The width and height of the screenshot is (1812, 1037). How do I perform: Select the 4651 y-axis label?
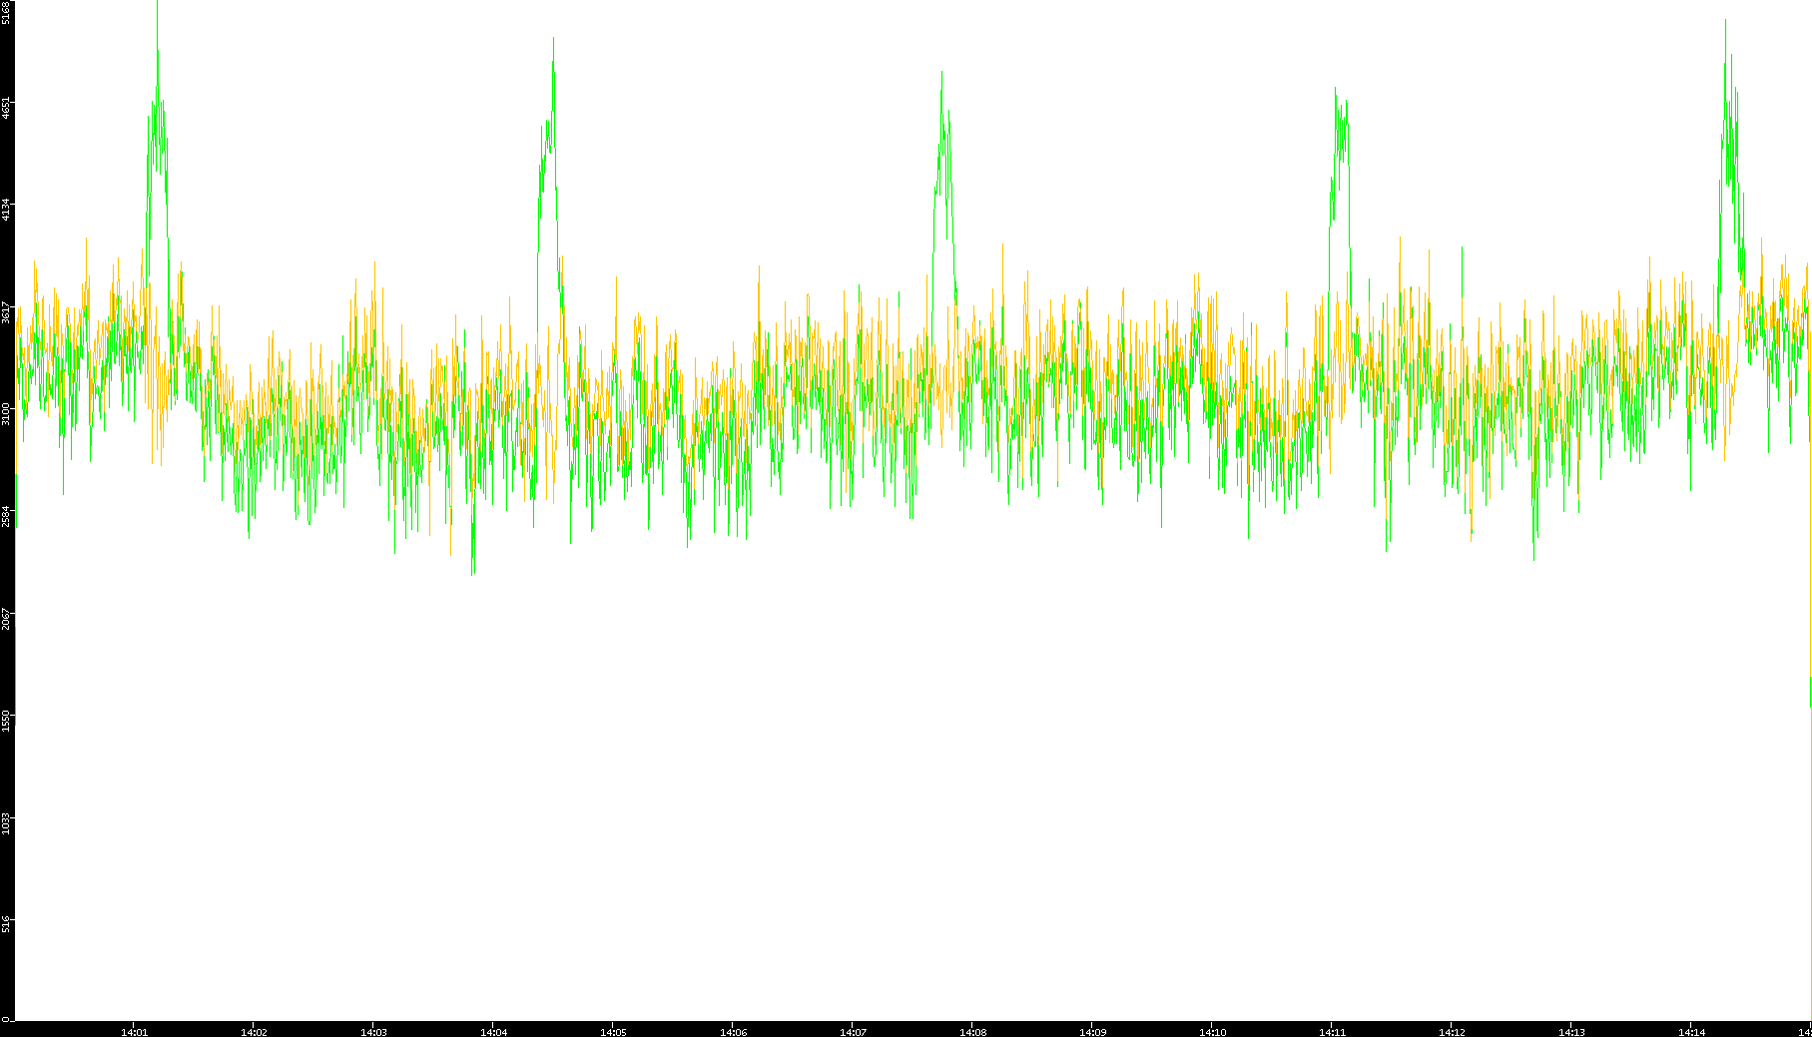(6, 108)
